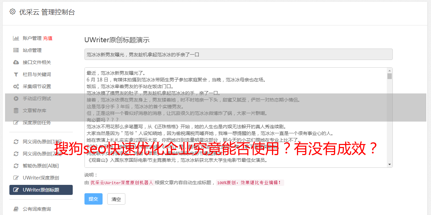Click the play icon for 手动运行测试
The width and height of the screenshot is (431, 215).
coord(16,98)
